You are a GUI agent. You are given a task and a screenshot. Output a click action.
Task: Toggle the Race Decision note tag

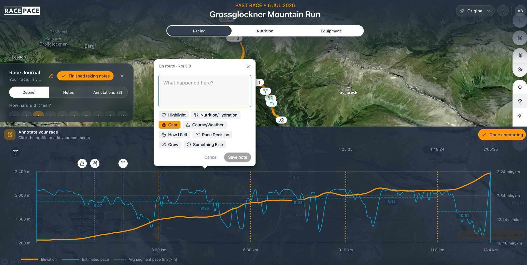tap(212, 135)
